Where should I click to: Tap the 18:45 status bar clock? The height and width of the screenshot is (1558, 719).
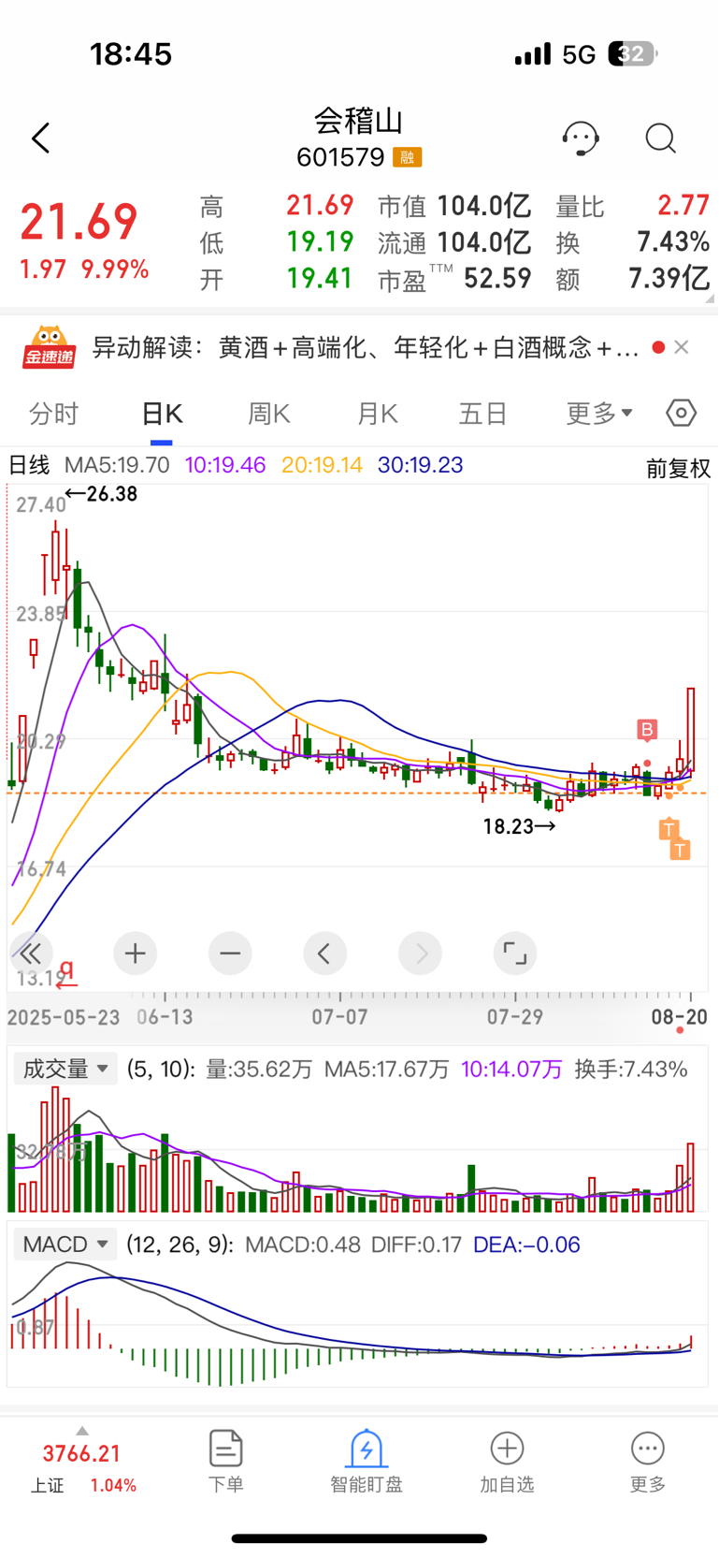pyautogui.click(x=131, y=54)
